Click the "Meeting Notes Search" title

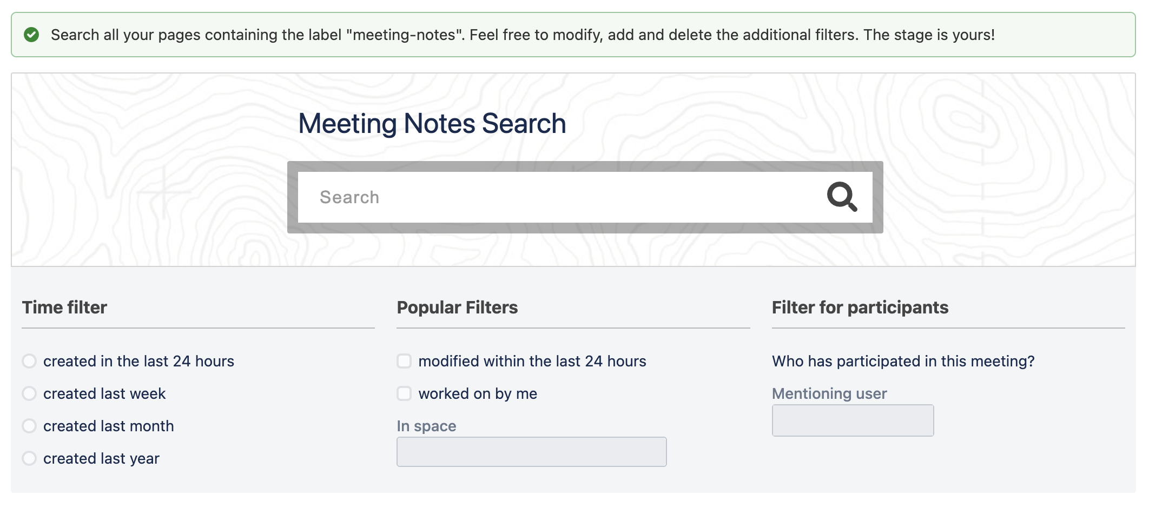coord(432,124)
